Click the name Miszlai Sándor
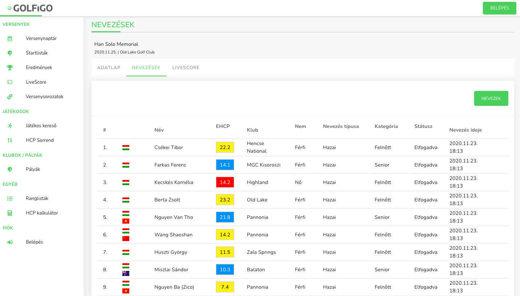520x296 pixels. click(171, 269)
